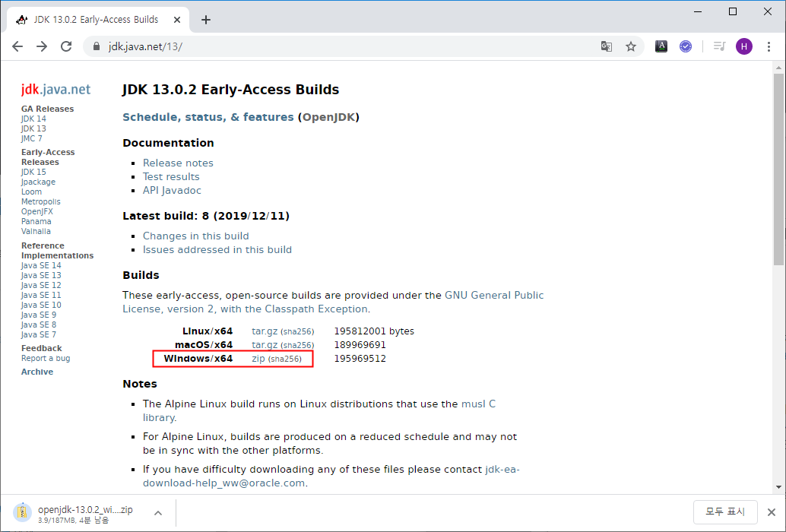Close the JDK 13.0.2 Early-Access Builds tab
Viewport: 786px width, 532px height.
(x=177, y=20)
